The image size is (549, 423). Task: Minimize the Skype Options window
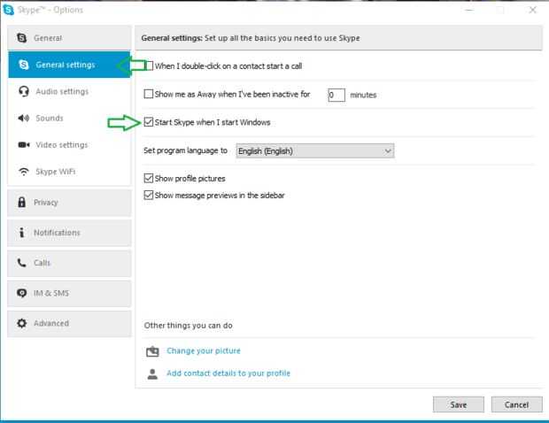[469, 10]
